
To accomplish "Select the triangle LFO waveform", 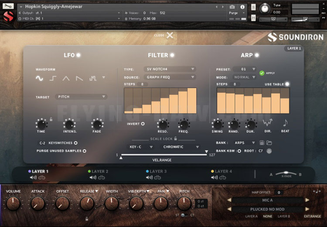I will tap(66, 78).
